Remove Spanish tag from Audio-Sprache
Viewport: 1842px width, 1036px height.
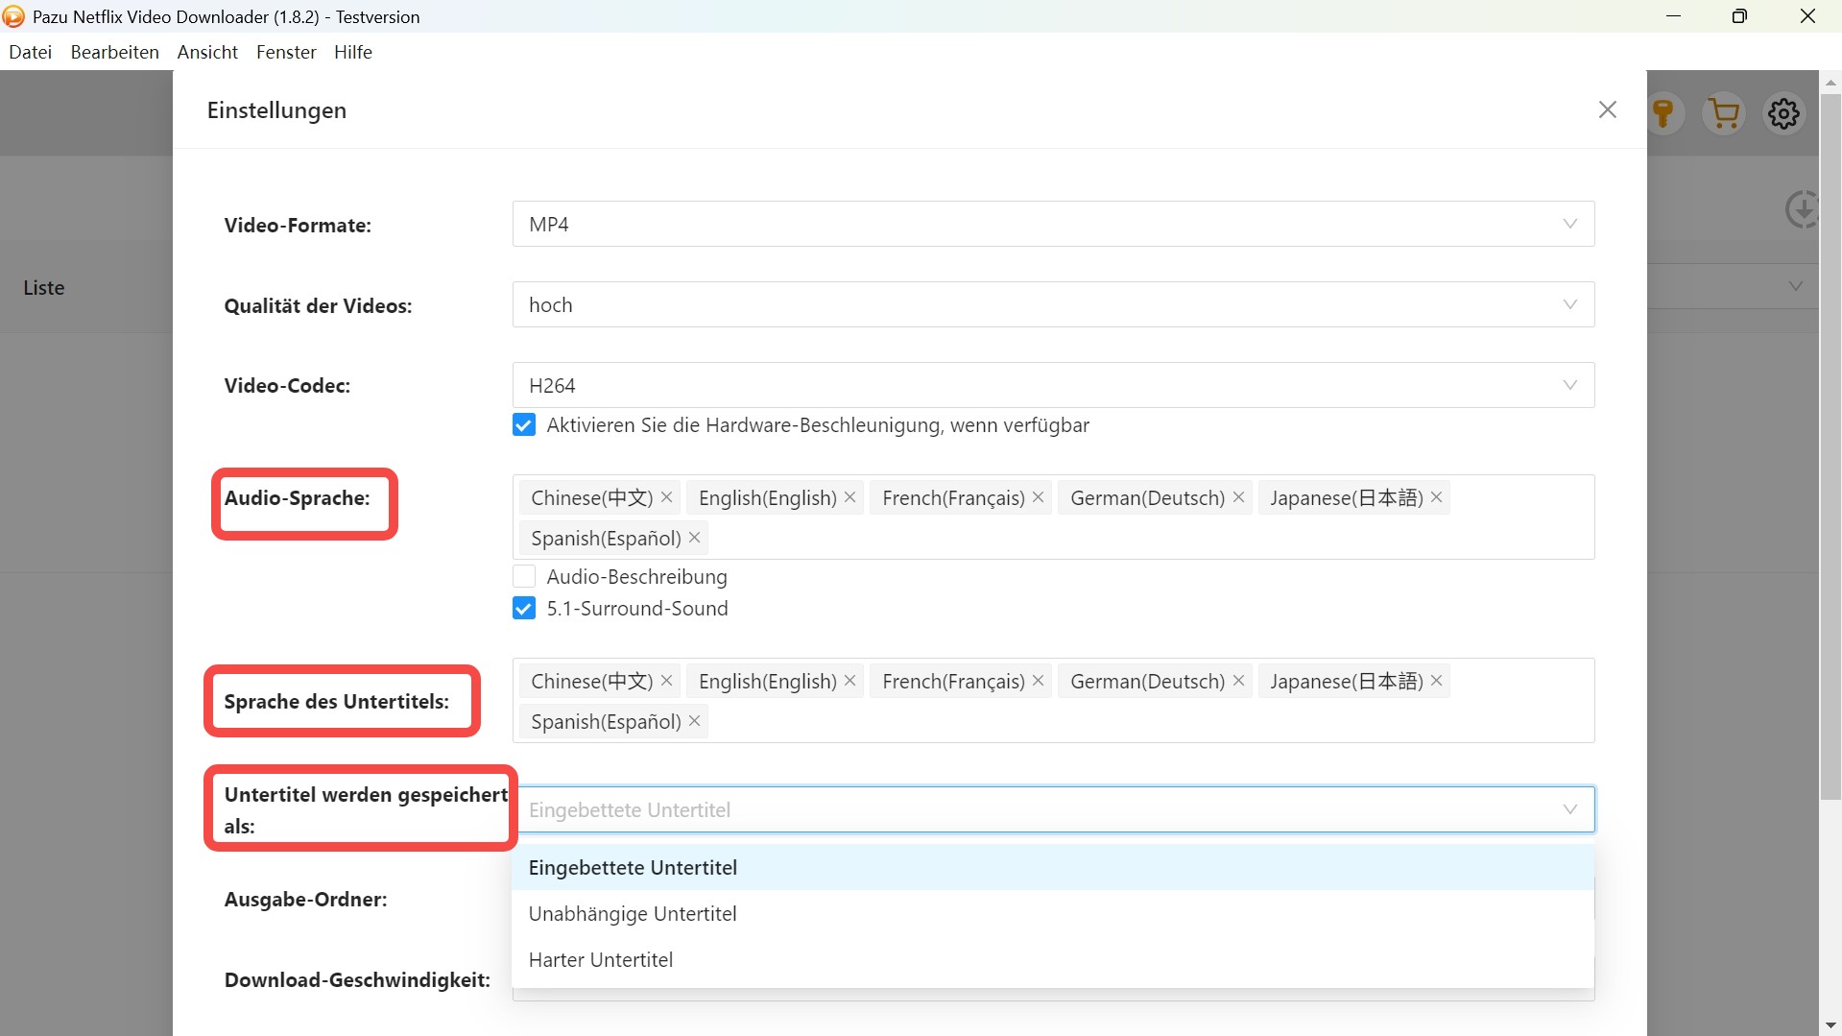[x=695, y=538]
